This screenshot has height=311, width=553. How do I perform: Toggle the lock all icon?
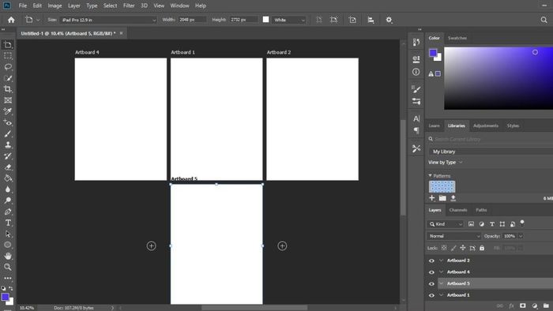click(482, 248)
